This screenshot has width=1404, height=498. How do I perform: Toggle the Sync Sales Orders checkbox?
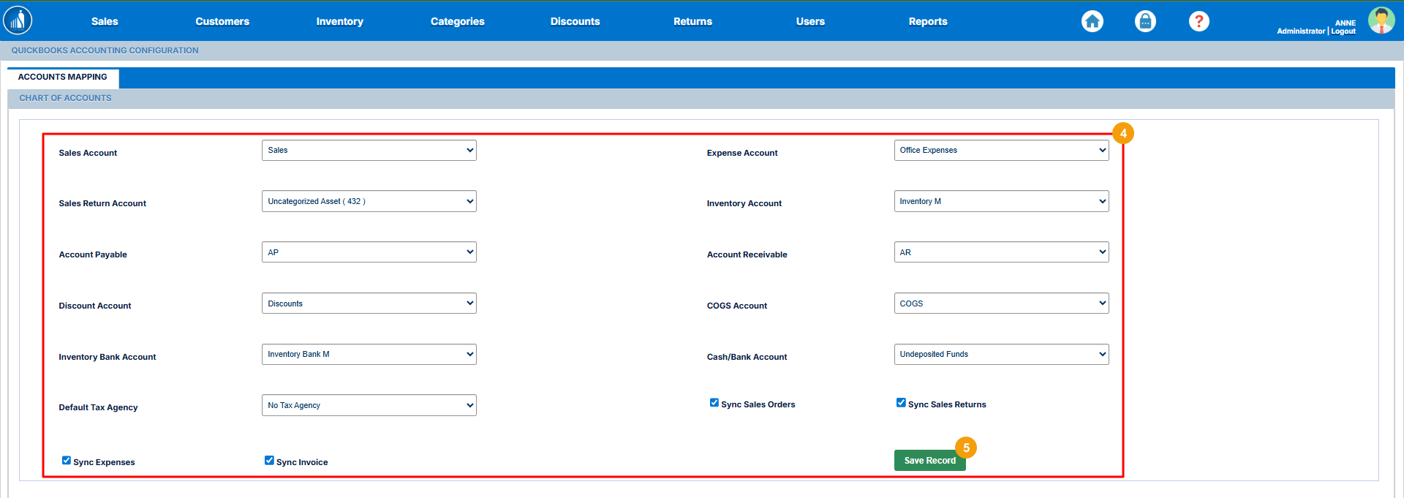714,403
